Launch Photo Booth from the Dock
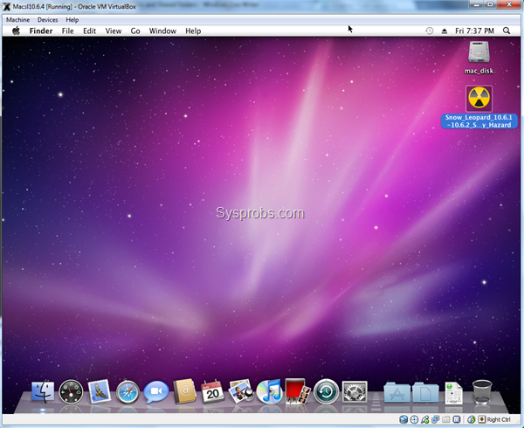The image size is (524, 428). pos(298,391)
